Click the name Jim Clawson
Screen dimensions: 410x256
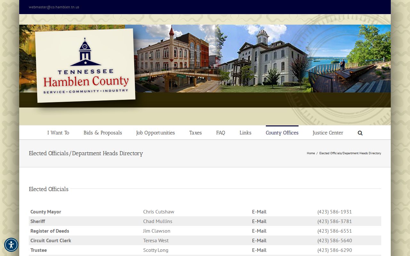pyautogui.click(x=157, y=231)
